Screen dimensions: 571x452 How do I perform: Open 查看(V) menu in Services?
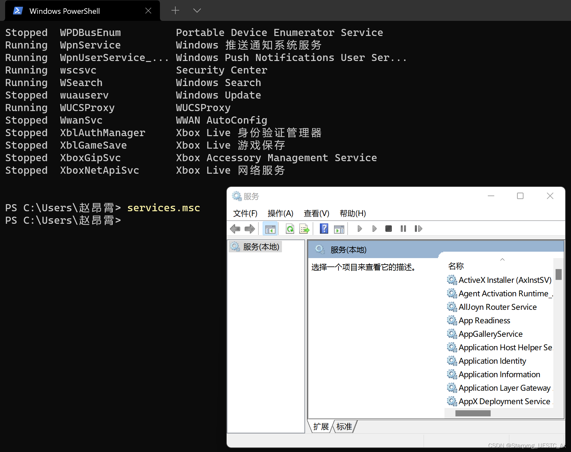coord(316,213)
